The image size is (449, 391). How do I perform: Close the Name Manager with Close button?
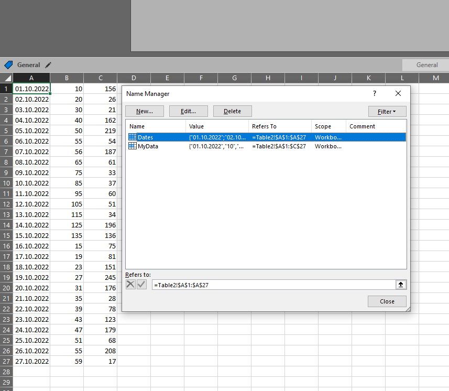[x=387, y=301]
